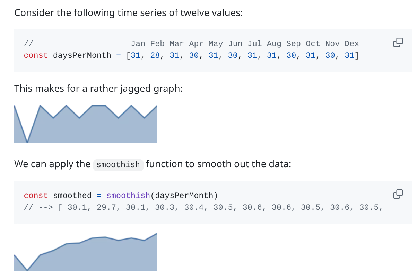417x279 pixels.
Task: Click the value 28 in the array
Action: coord(155,55)
